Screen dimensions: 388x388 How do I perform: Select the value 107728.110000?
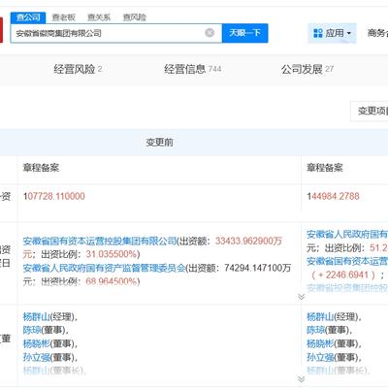pyautogui.click(x=54, y=196)
